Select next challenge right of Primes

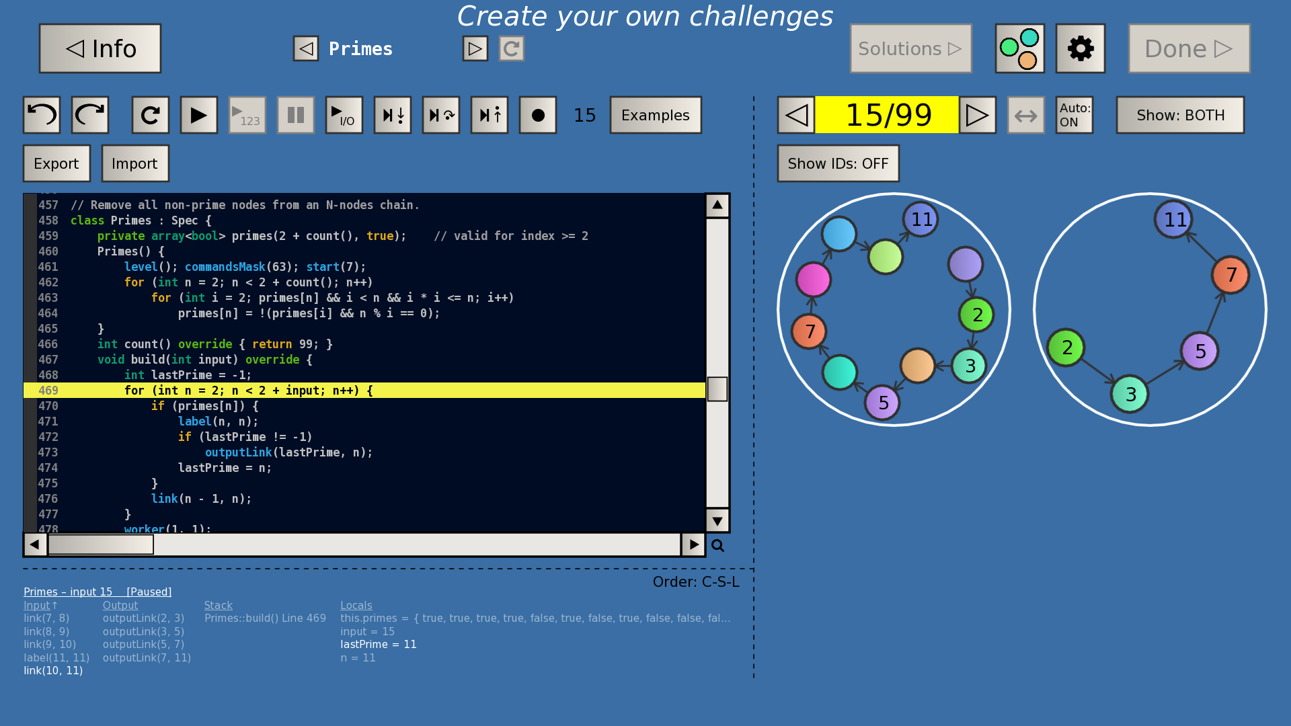[x=475, y=48]
